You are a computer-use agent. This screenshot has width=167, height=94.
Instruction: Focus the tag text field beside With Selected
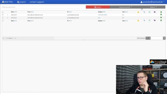click(157, 38)
